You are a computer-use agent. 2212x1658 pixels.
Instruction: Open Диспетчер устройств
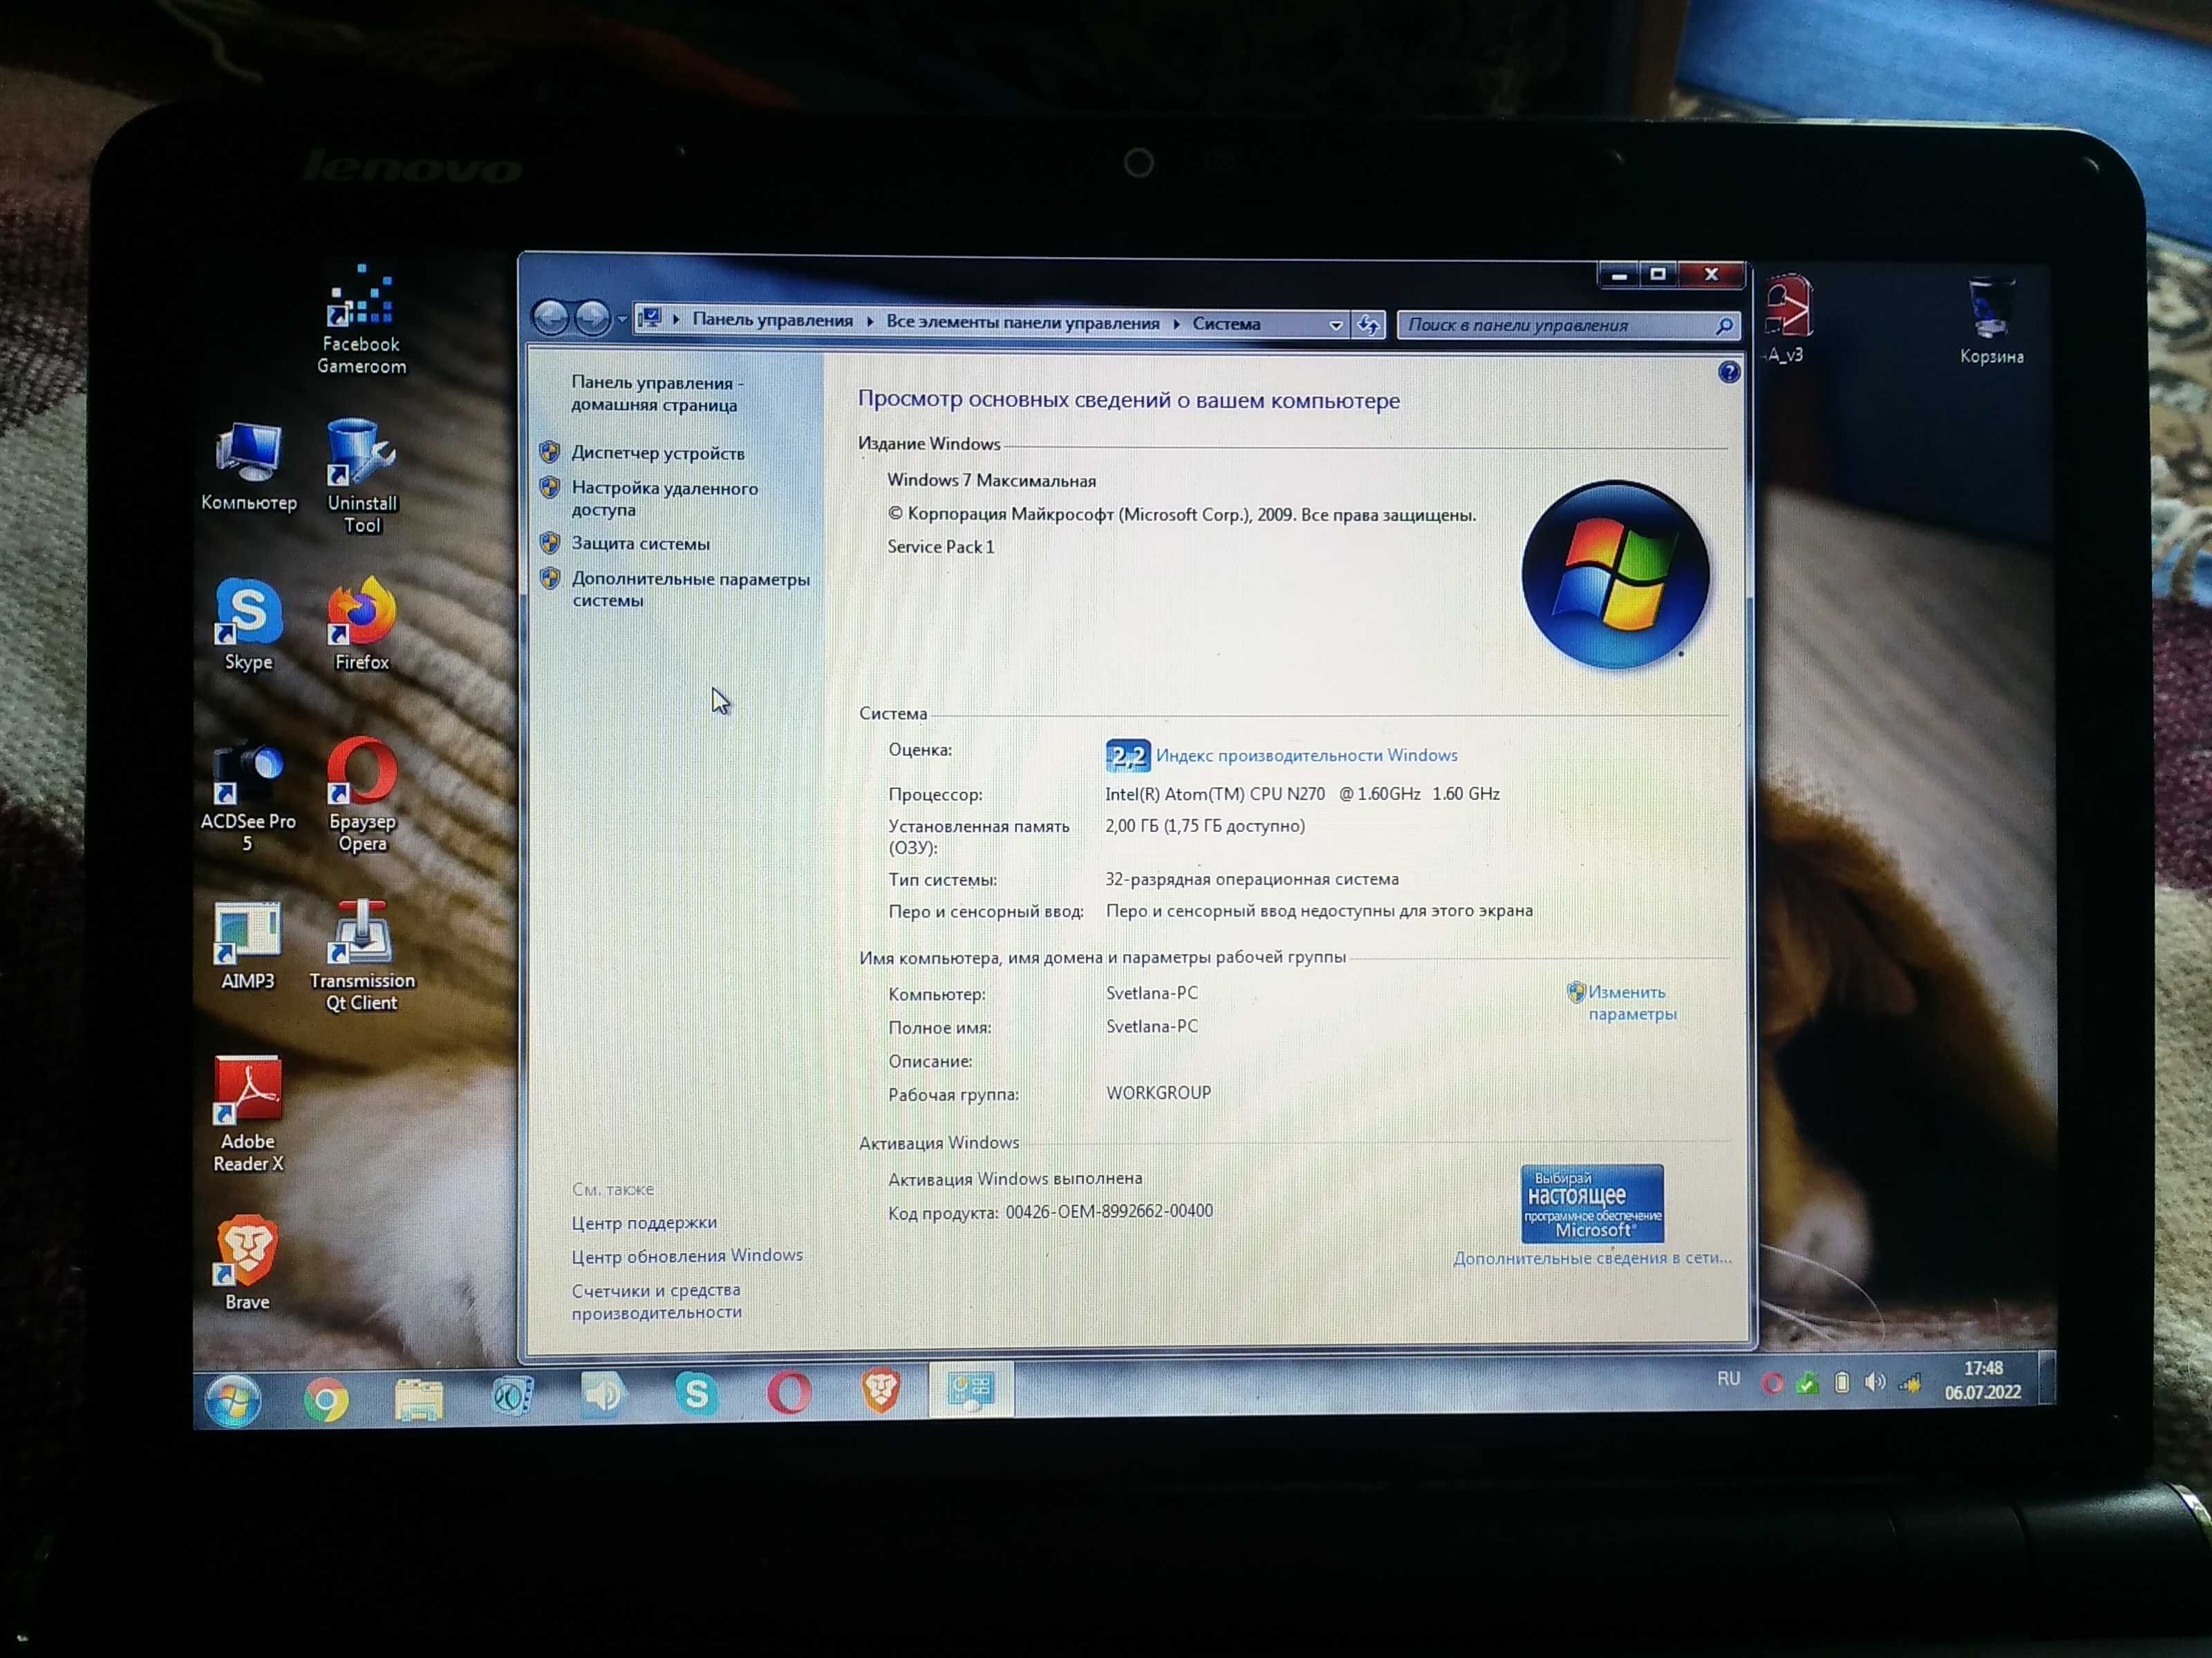657,452
